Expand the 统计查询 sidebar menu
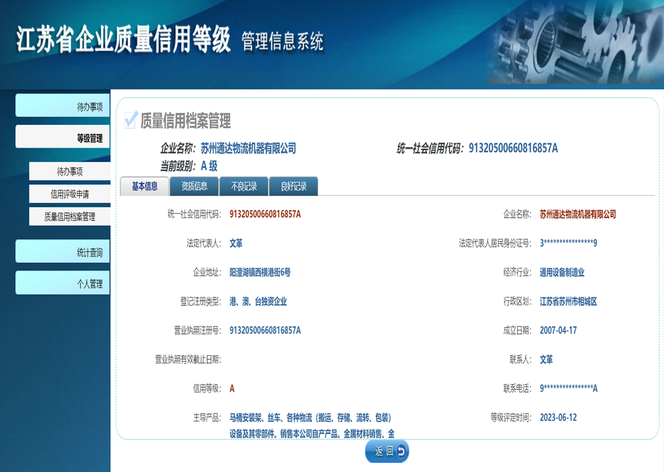This screenshot has height=472, width=664. 63,252
